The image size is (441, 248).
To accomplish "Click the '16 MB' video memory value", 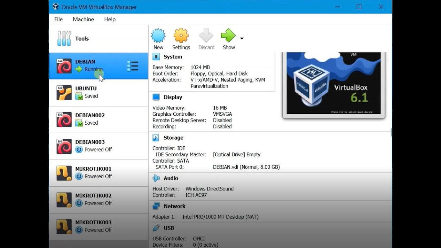I will pos(220,108).
